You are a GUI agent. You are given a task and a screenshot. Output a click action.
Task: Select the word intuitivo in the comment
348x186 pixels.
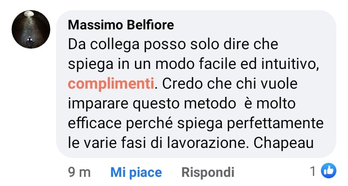tap(290, 64)
